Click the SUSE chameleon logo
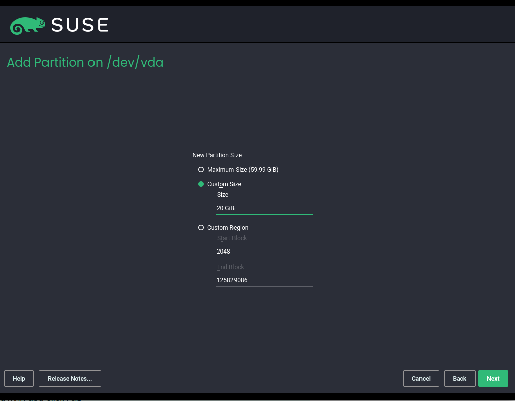Screen dimensions: 515x401 (28, 25)
